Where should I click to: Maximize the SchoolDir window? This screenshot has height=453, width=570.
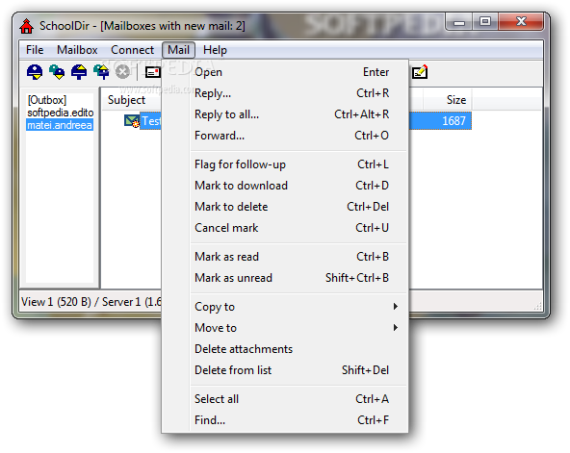coord(485,22)
